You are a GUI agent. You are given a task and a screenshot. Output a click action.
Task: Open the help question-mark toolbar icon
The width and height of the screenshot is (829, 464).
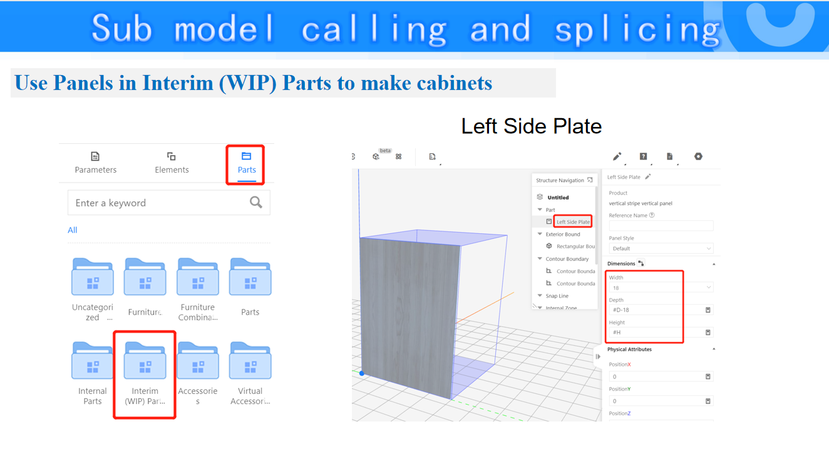pos(643,156)
